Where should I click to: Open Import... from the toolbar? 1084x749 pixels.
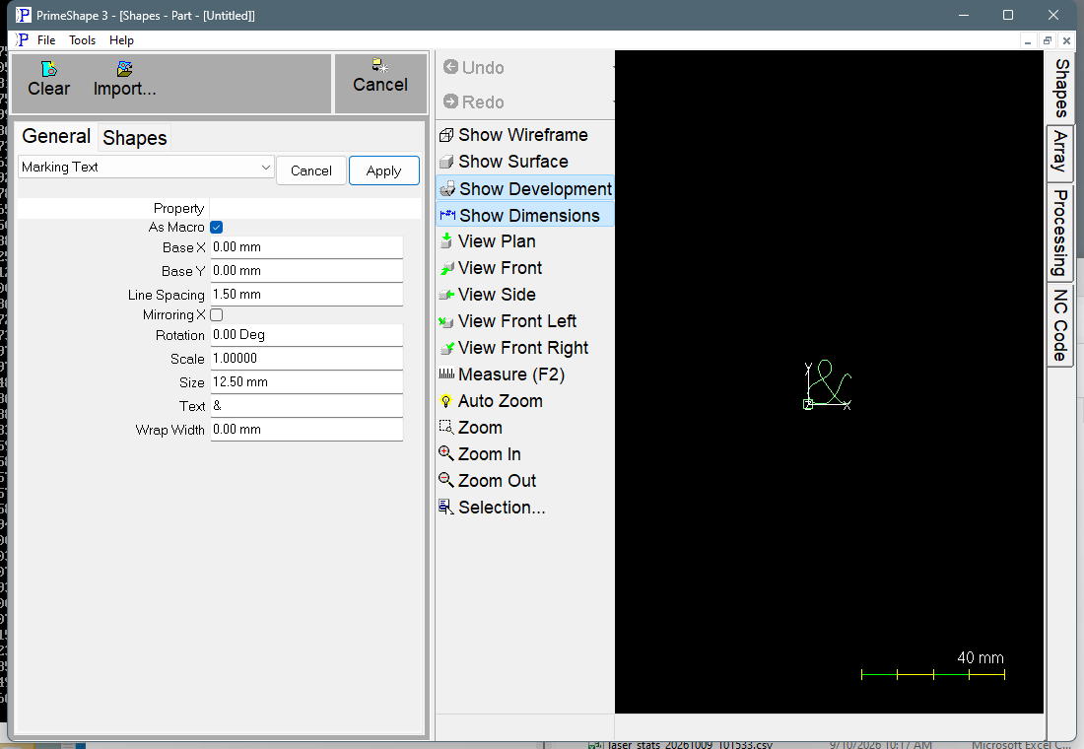pos(124,80)
